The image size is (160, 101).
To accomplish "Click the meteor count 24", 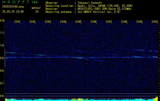I will 37,12.
